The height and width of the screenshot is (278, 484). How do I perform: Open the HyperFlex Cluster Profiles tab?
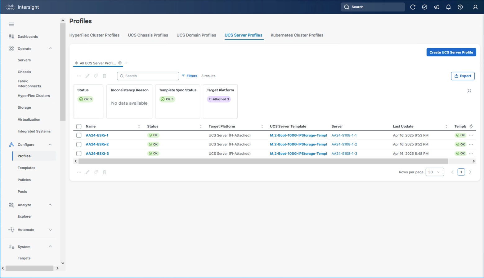tap(94, 35)
